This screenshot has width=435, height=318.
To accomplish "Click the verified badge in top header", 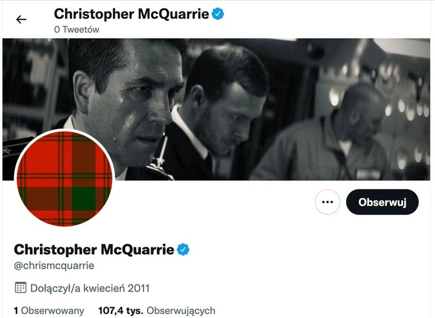I will click(217, 14).
